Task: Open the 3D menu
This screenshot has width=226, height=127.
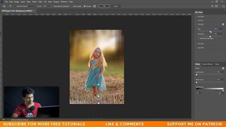Action: [45, 2]
